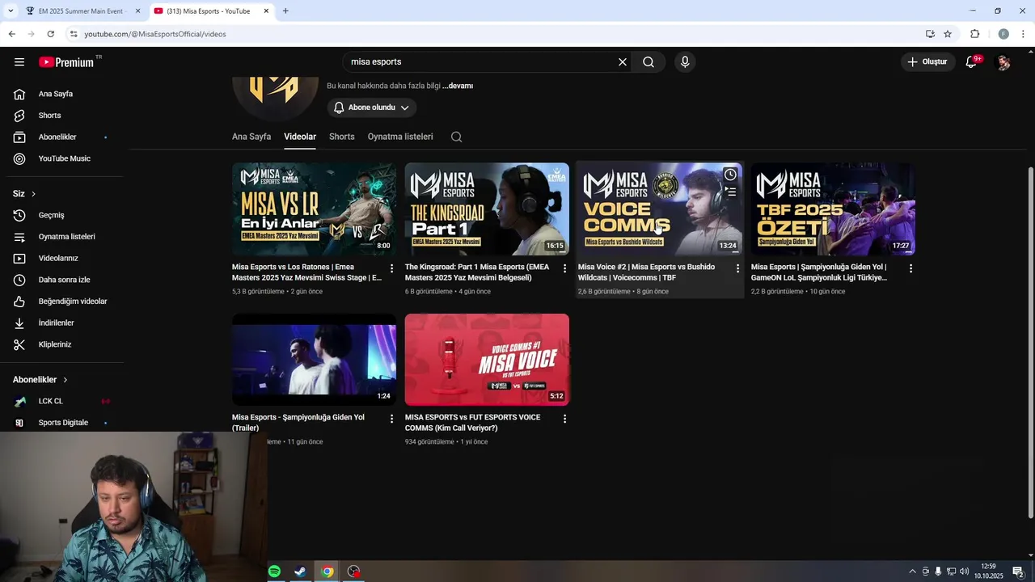Show hidden tray icons chevron
Viewport: 1035px width, 582px height.
[x=912, y=571]
